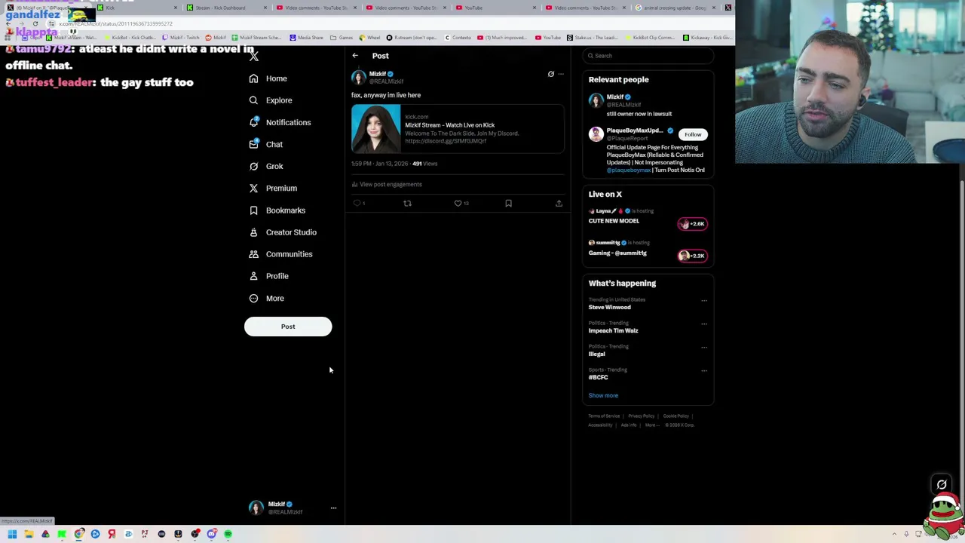Open the Steve Winwood trending topic
The width and height of the screenshot is (965, 543).
(x=609, y=307)
